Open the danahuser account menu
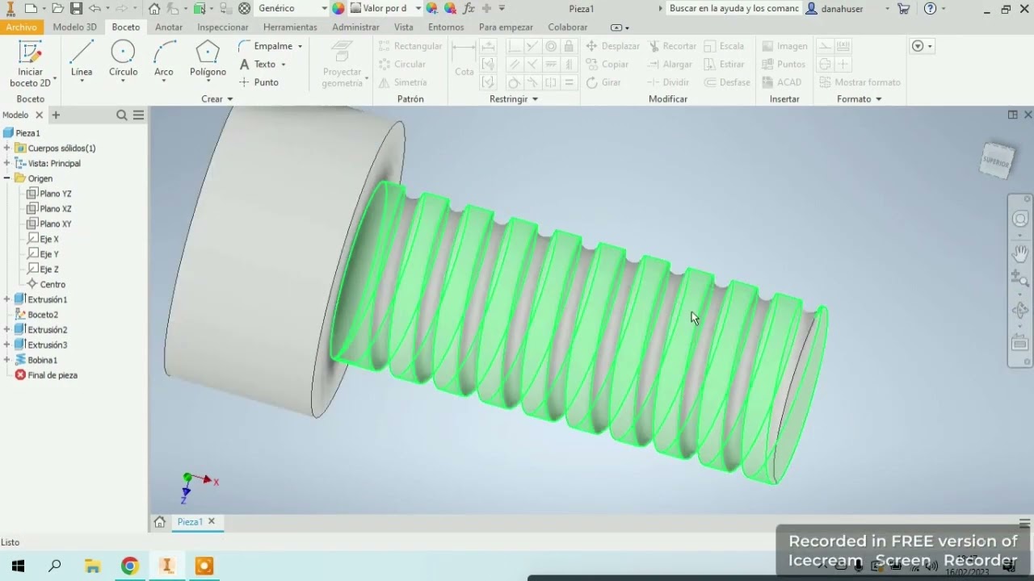 (848, 8)
